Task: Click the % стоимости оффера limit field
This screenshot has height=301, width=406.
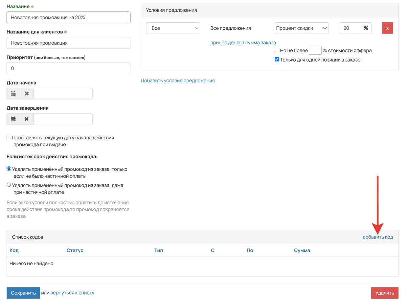Action: click(315, 50)
